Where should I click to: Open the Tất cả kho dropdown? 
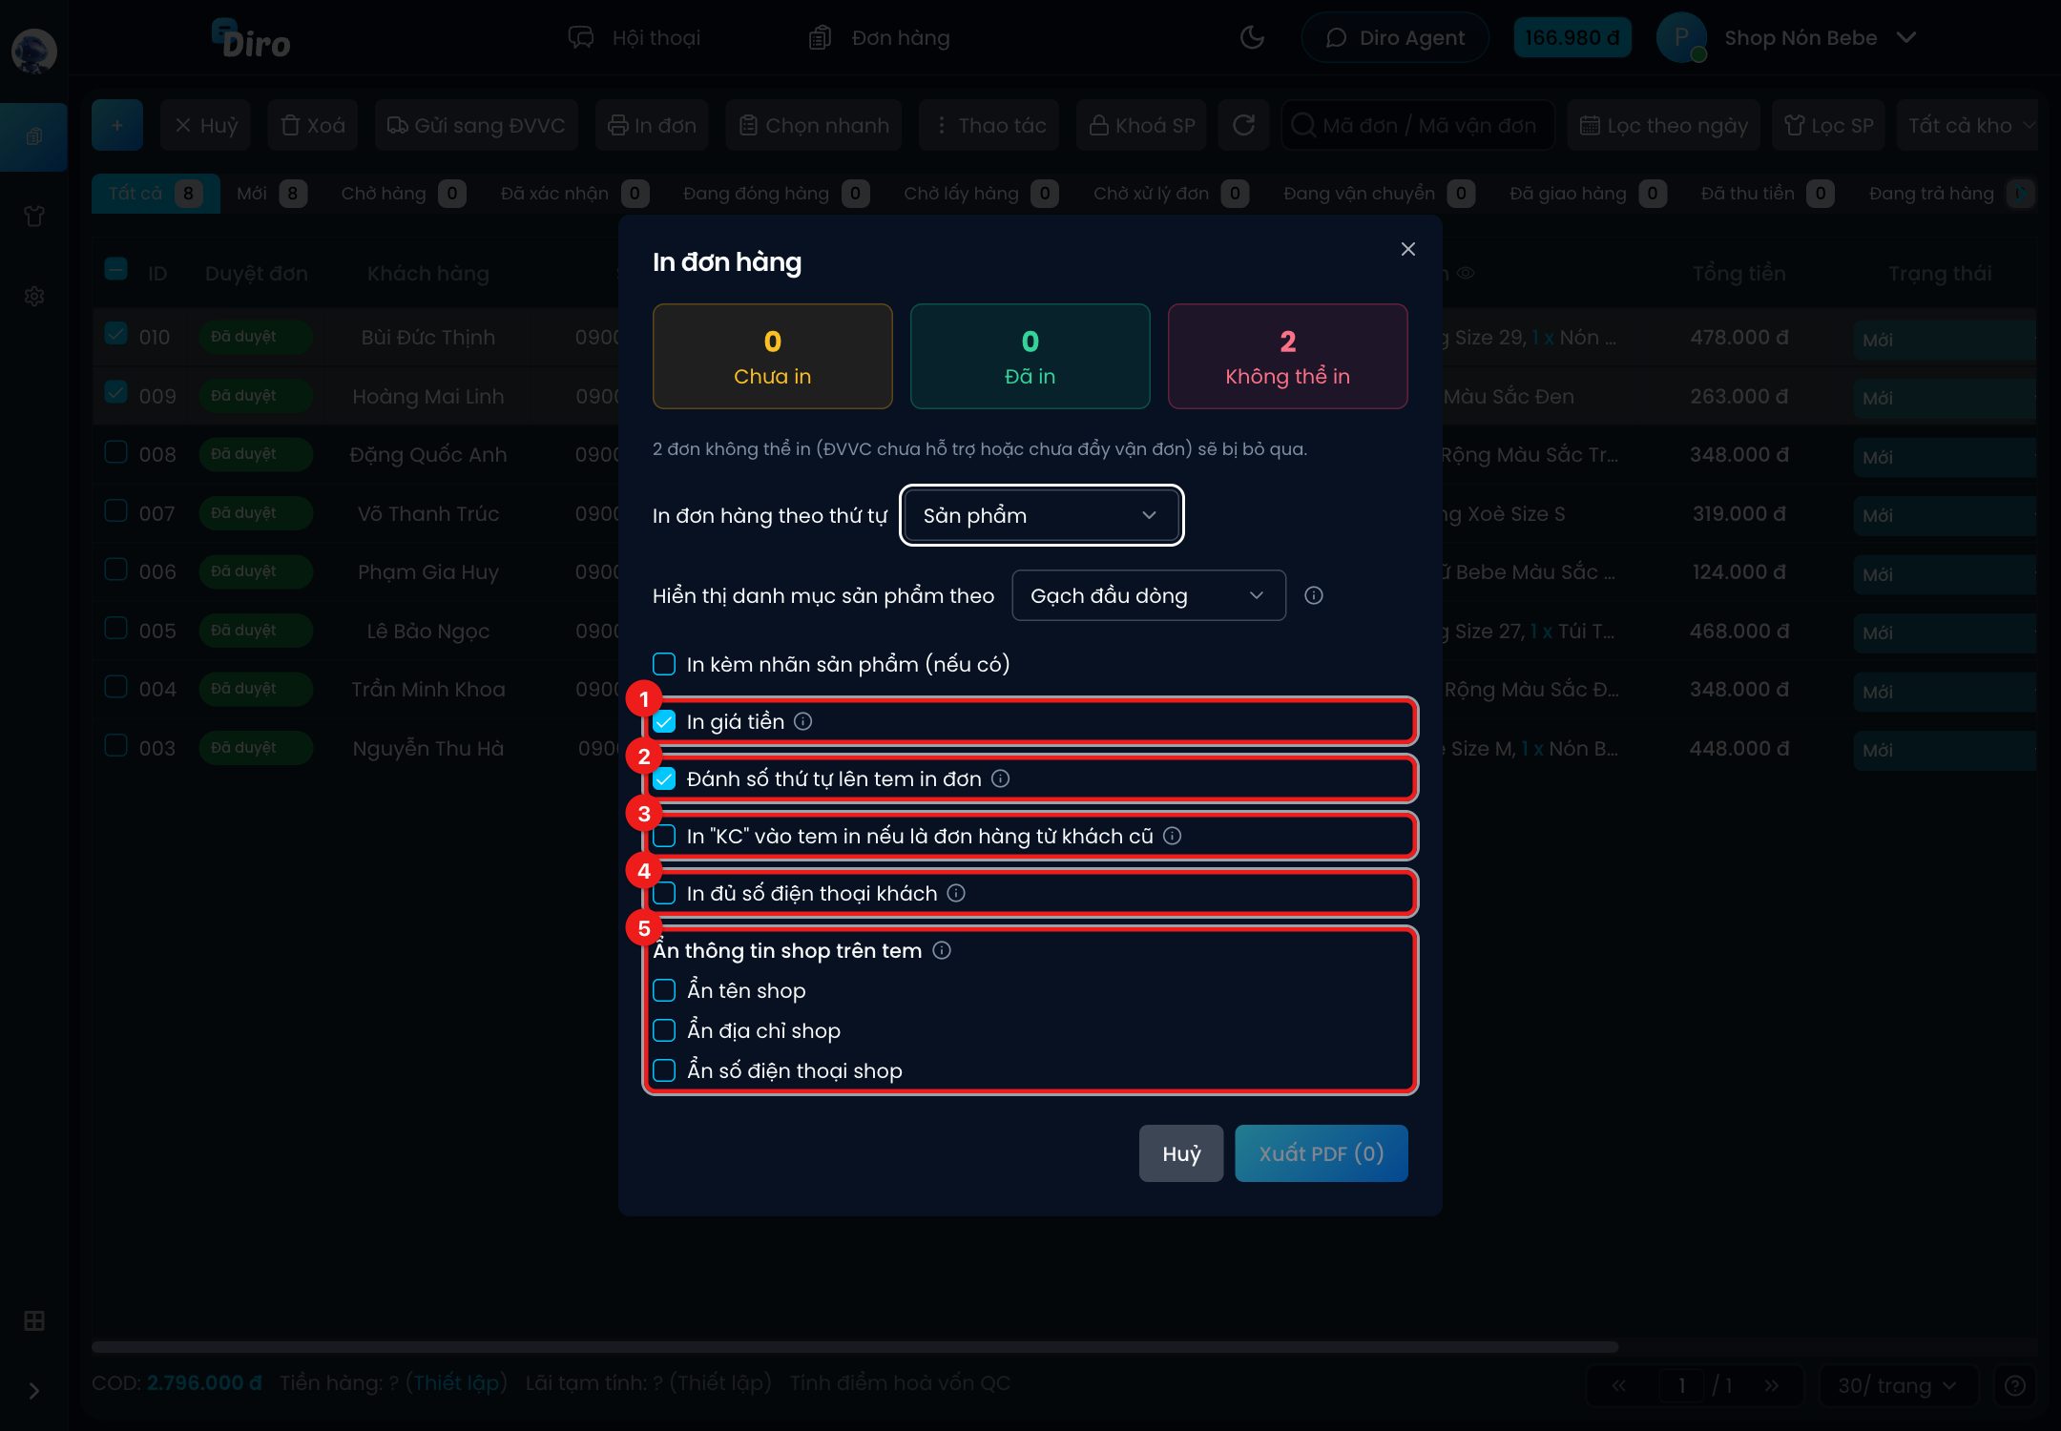[x=1967, y=125]
